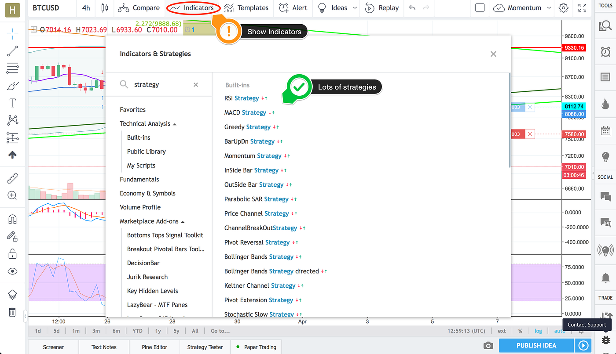Open the calendar panel in right sidebar

[605, 130]
